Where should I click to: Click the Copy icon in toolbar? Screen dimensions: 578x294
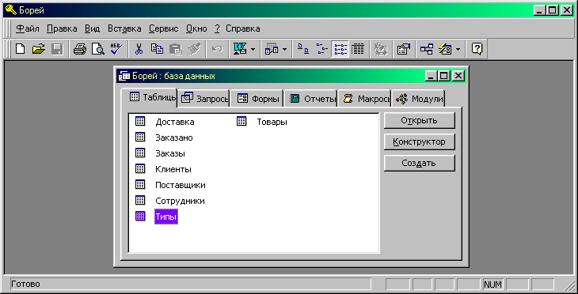[x=158, y=49]
